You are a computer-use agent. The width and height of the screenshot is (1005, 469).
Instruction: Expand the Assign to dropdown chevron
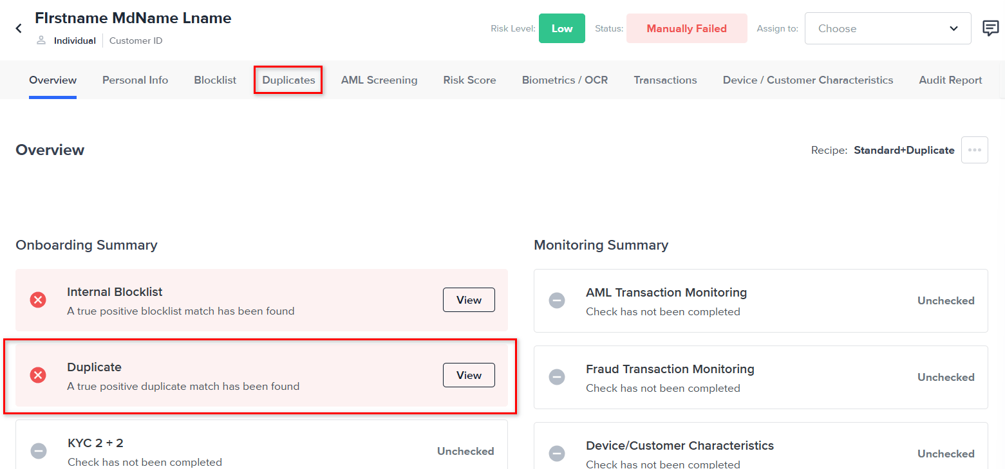pos(954,28)
